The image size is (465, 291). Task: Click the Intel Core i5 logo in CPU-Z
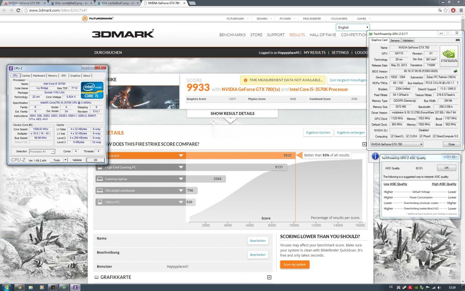point(92,90)
